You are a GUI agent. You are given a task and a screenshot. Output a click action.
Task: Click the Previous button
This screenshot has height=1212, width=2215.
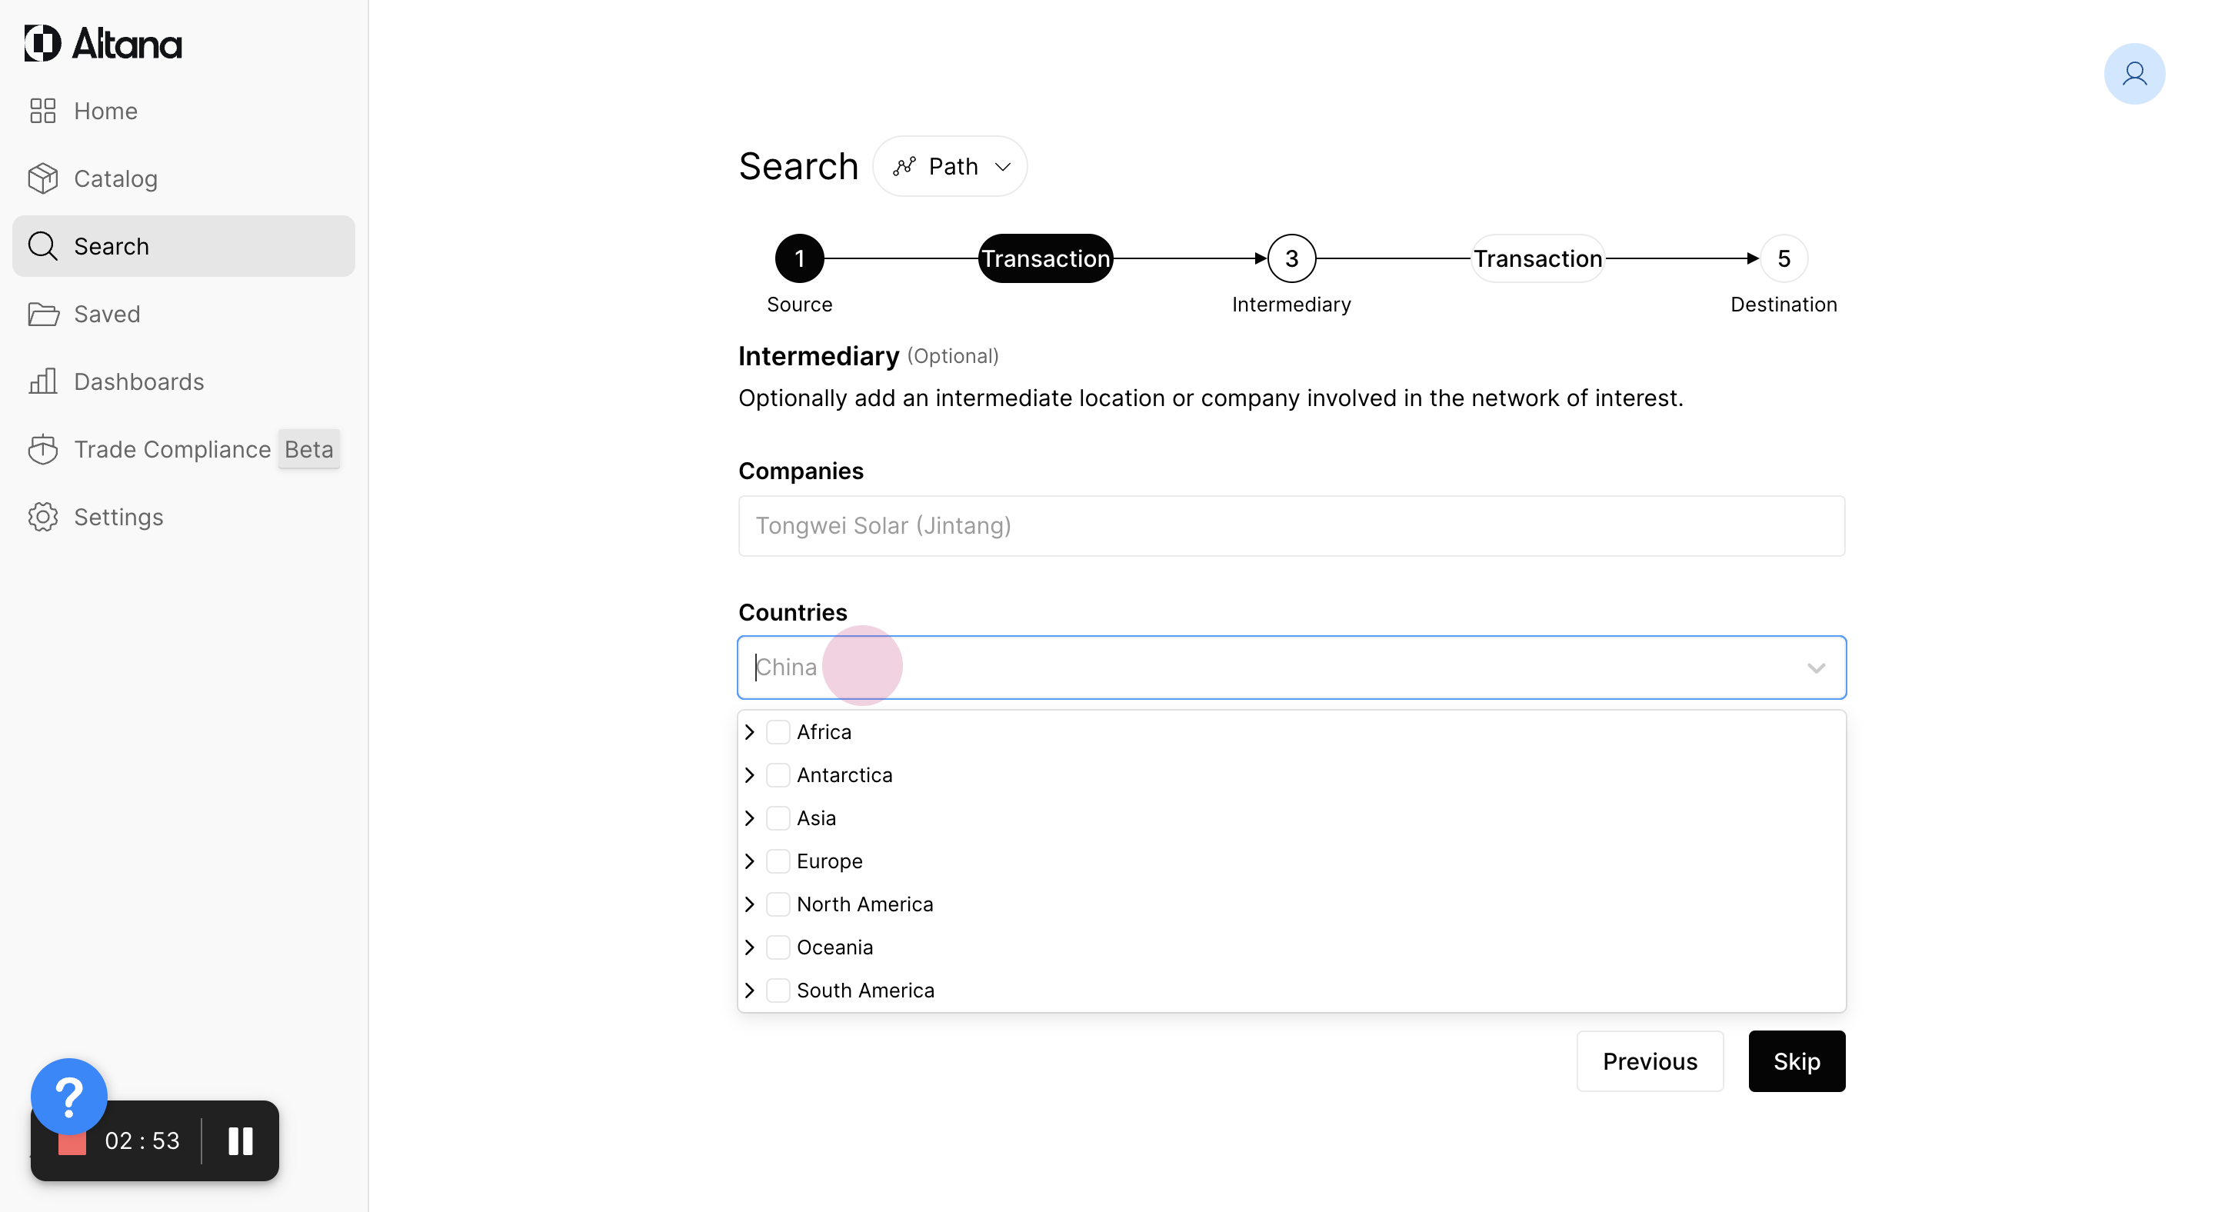point(1649,1061)
